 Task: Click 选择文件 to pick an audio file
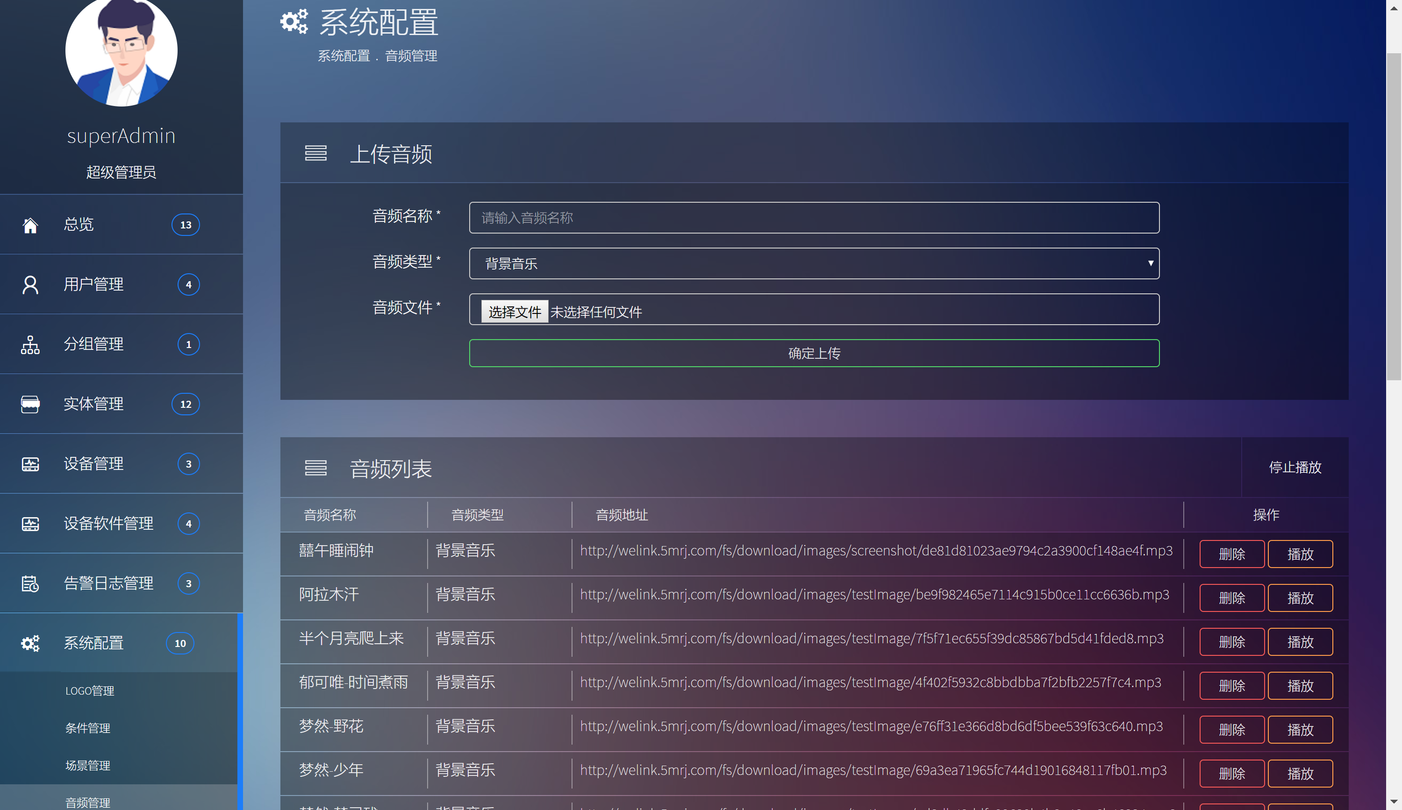click(x=514, y=312)
